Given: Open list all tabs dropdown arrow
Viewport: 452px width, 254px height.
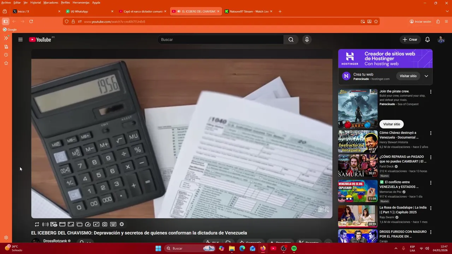Looking at the screenshot, I should 447,11.
